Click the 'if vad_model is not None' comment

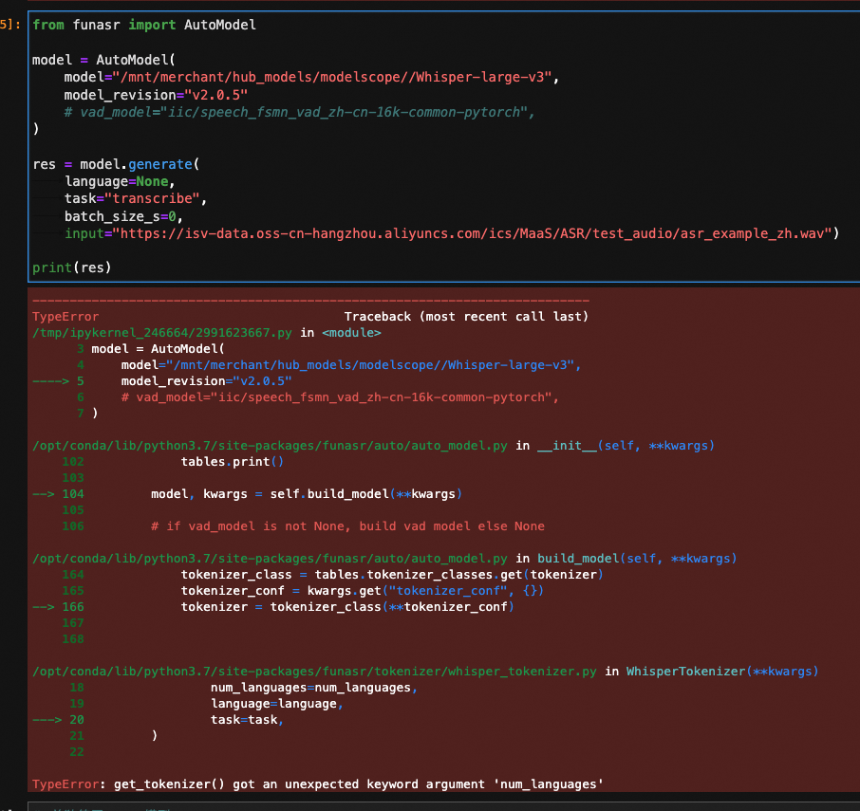coord(347,526)
